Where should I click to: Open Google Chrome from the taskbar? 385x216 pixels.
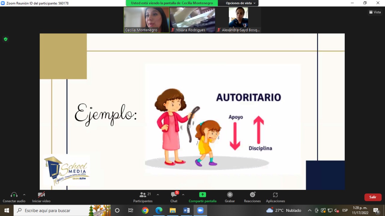145,210
